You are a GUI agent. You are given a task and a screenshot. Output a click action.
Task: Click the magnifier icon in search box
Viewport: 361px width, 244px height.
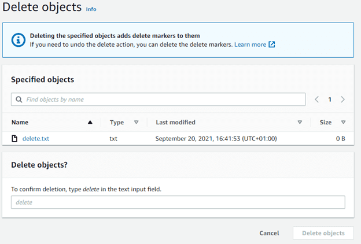(x=19, y=99)
